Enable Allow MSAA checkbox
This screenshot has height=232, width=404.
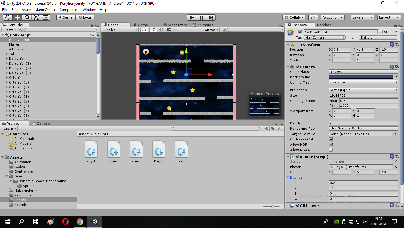[x=331, y=150]
